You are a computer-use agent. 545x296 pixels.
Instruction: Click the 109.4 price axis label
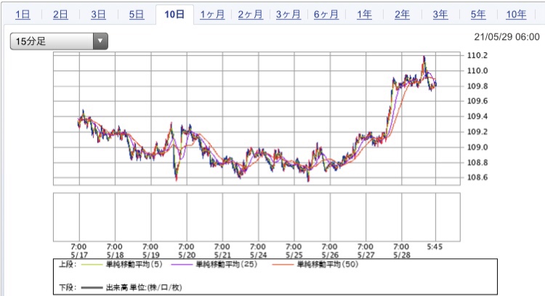pyautogui.click(x=477, y=117)
